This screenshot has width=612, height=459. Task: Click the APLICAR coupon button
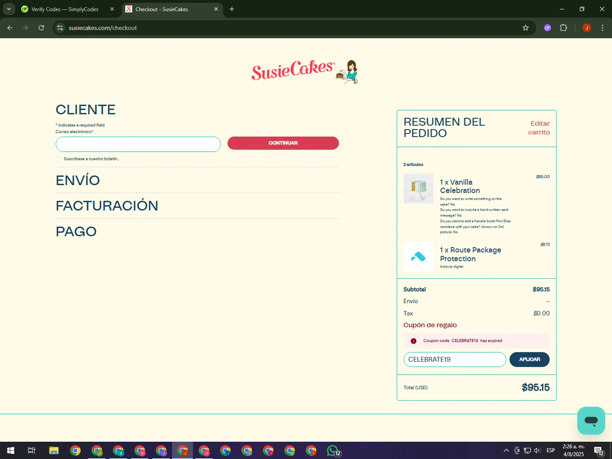[x=529, y=359]
